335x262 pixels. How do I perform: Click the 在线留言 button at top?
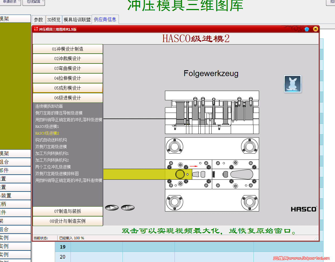click(33, 2)
